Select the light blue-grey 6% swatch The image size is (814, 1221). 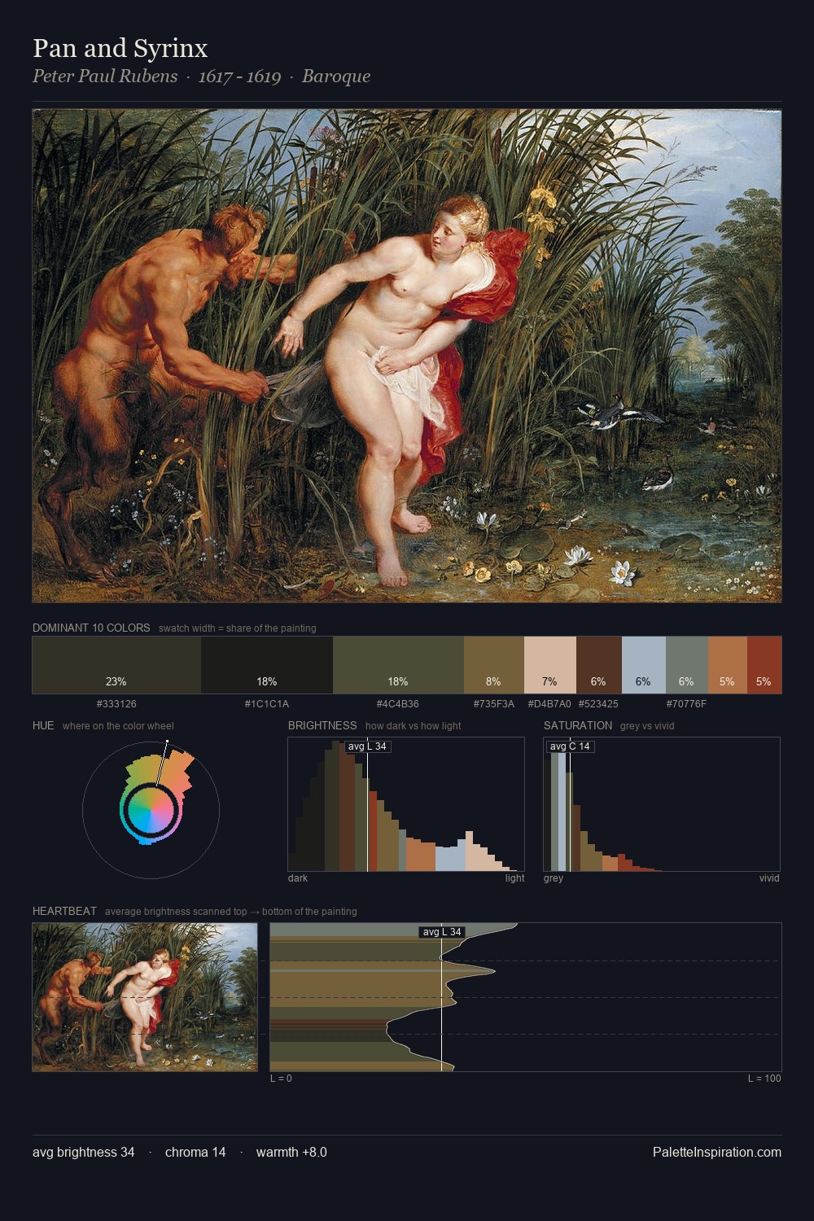[644, 665]
